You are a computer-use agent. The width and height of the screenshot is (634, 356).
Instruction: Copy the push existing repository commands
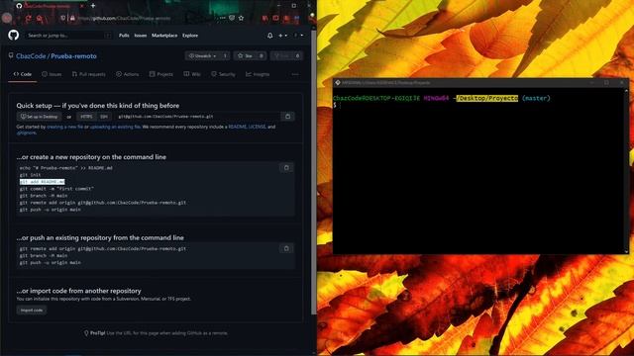(286, 248)
